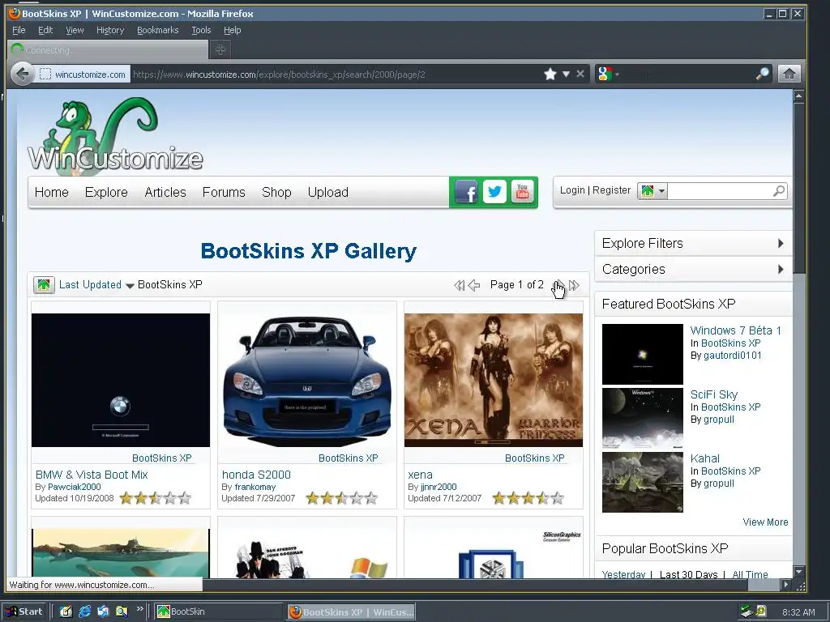
Task: Open the Last Updated sort dropdown
Action: [96, 285]
